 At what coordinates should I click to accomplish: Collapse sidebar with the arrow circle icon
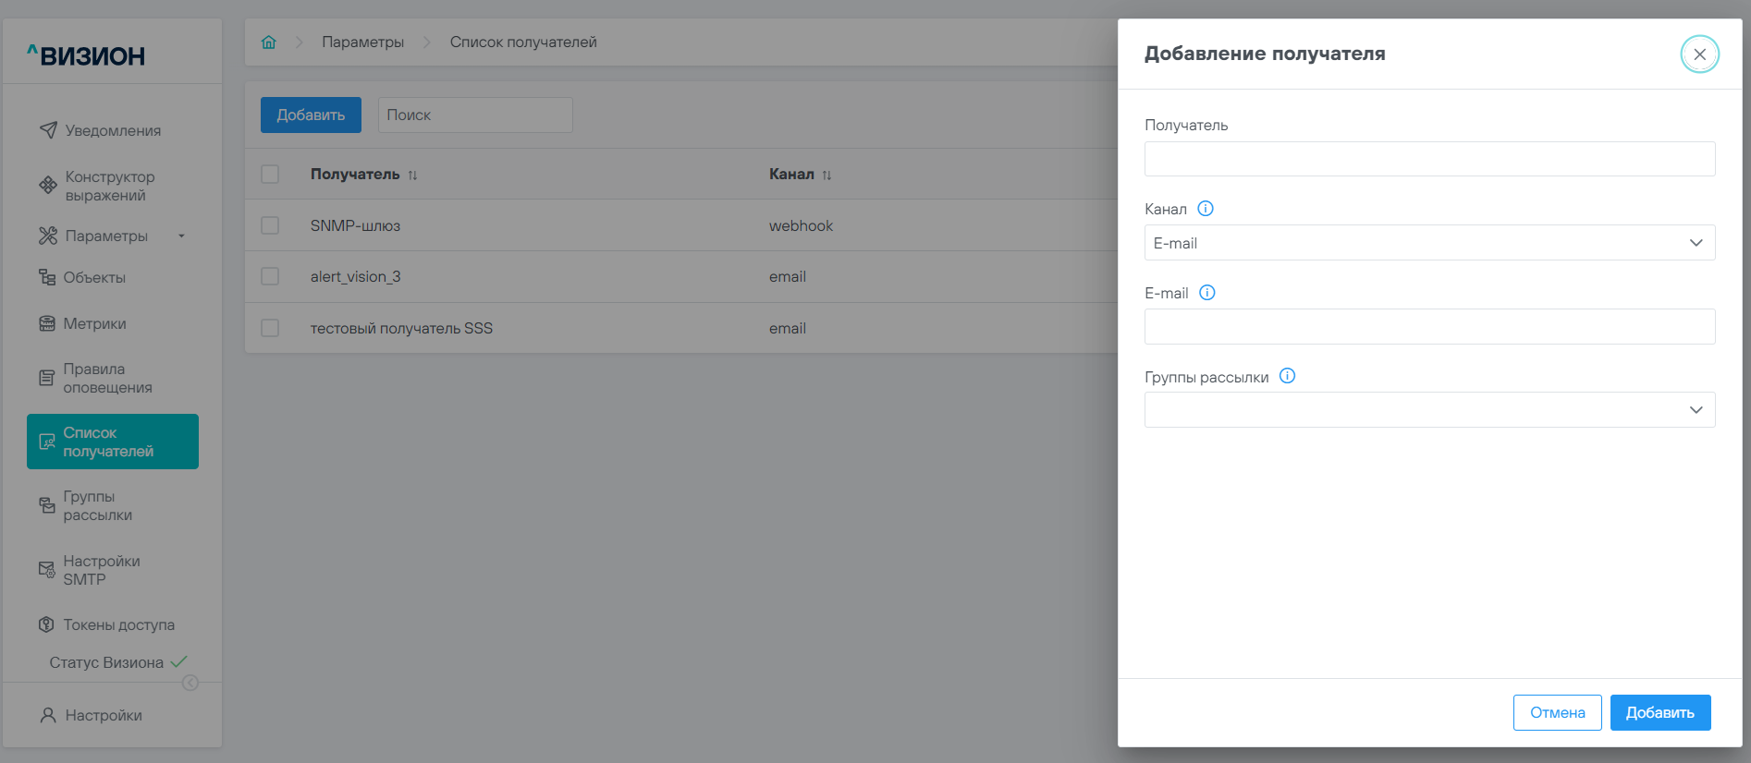point(190,683)
